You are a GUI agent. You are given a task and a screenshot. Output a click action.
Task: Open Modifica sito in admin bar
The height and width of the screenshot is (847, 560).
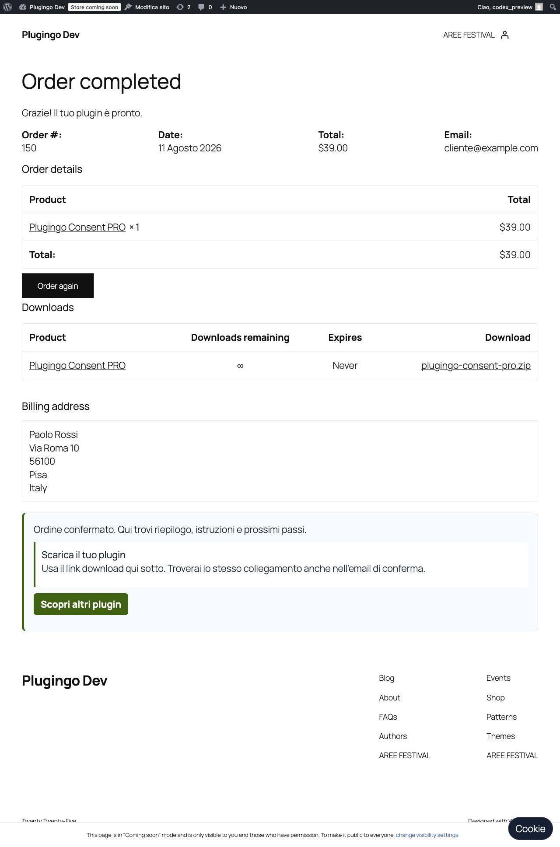coord(147,7)
